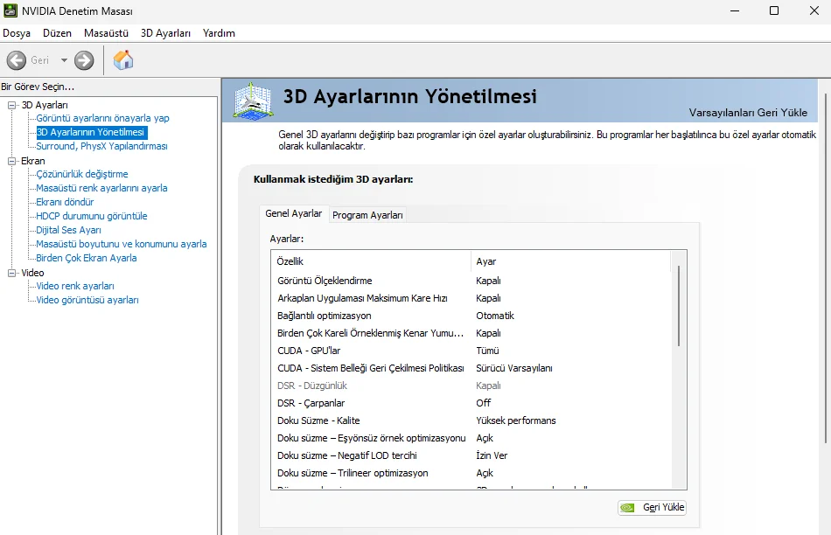Viewport: 831px width, 535px height.
Task: Open the 3D Ayarları menu
Action: click(x=165, y=33)
